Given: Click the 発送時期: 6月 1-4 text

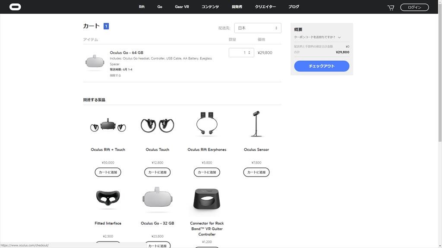Looking at the screenshot, I should pos(121,69).
